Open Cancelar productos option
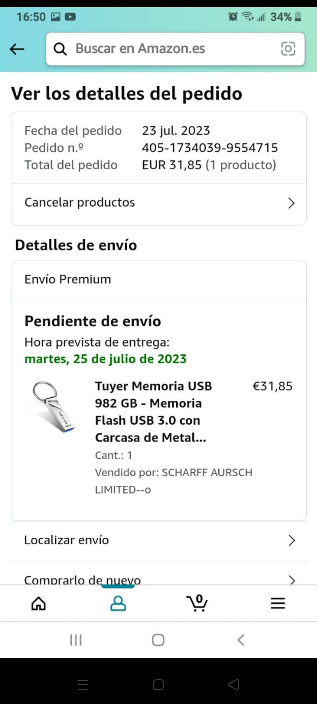 (159, 203)
